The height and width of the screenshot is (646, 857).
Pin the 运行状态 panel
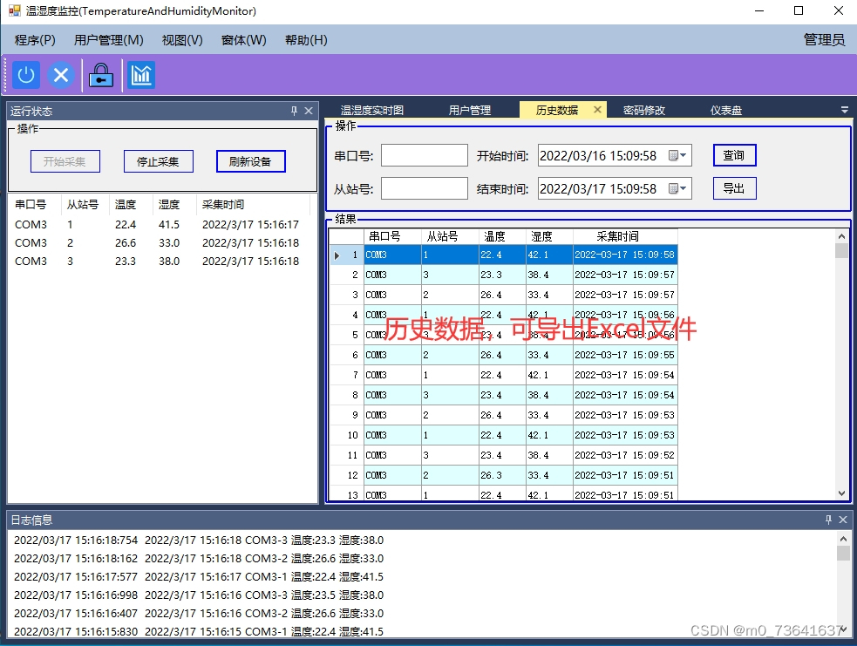pyautogui.click(x=294, y=111)
